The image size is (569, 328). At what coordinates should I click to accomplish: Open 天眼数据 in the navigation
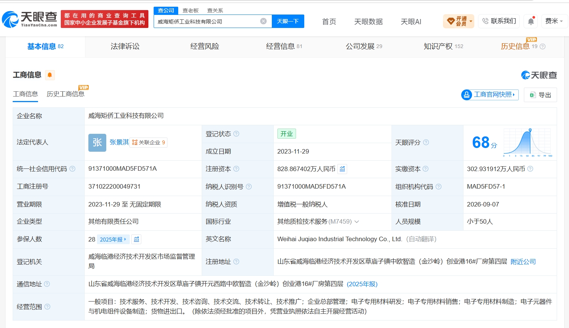tap(368, 22)
